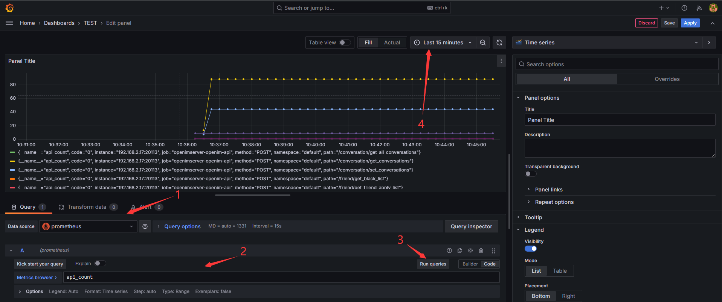Duplicate query A using the copy icon
This screenshot has width=722, height=302.
tap(460, 250)
